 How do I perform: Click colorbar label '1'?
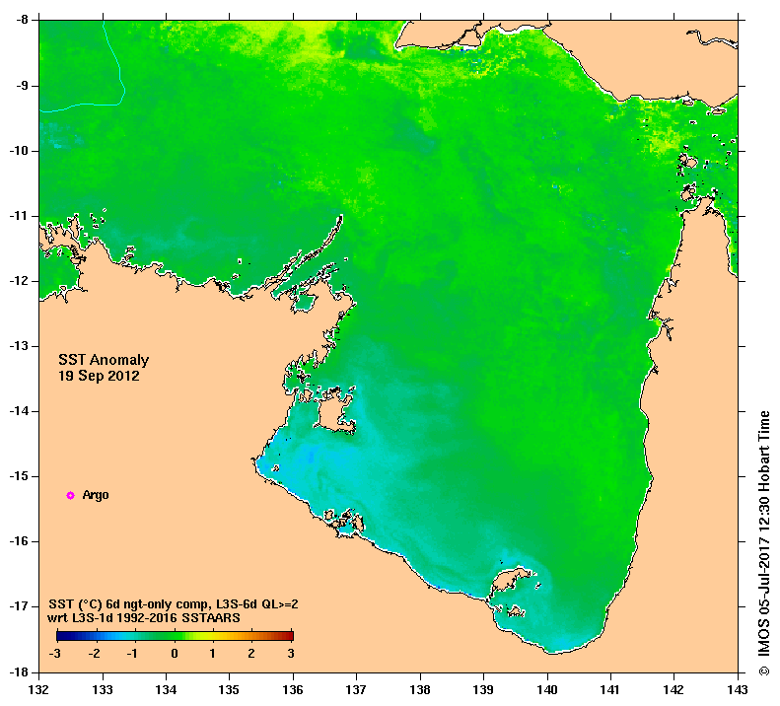pos(212,654)
